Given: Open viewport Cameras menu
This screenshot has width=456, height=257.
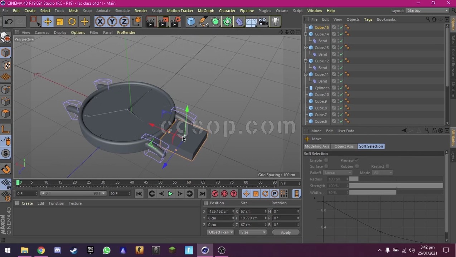Looking at the screenshot, I should 42,33.
